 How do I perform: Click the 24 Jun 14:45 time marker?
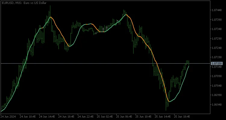pos(47,116)
